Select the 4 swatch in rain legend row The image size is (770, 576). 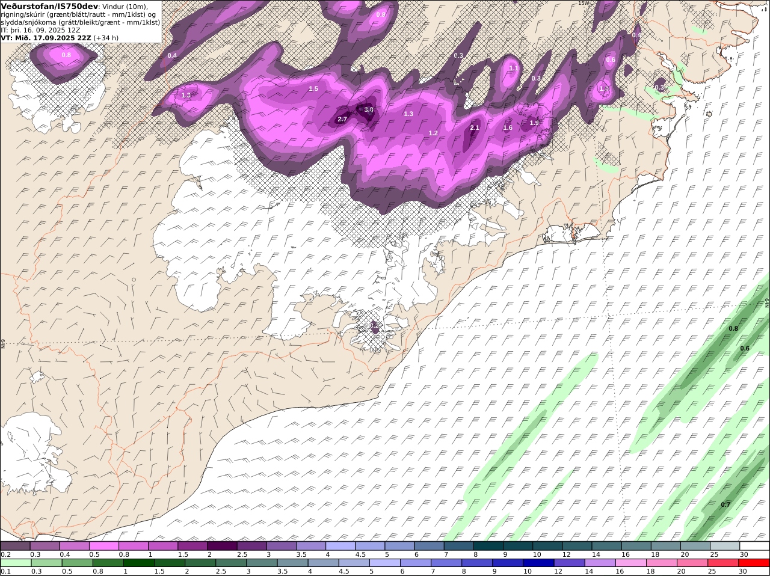tap(323, 563)
